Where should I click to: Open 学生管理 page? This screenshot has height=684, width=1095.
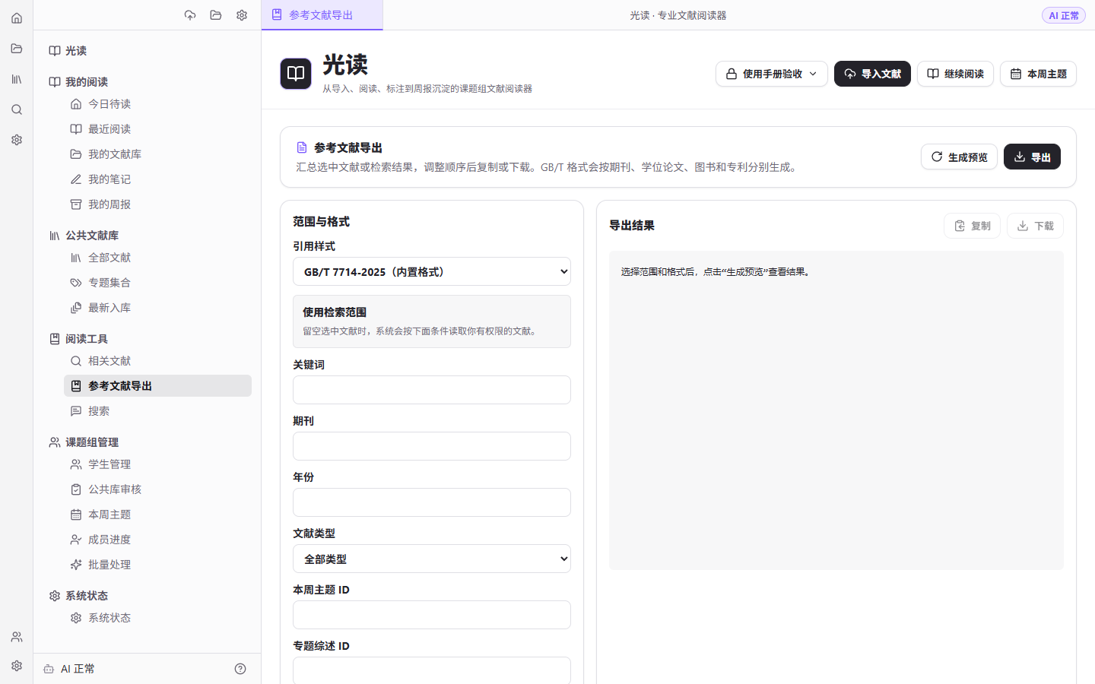point(157,464)
